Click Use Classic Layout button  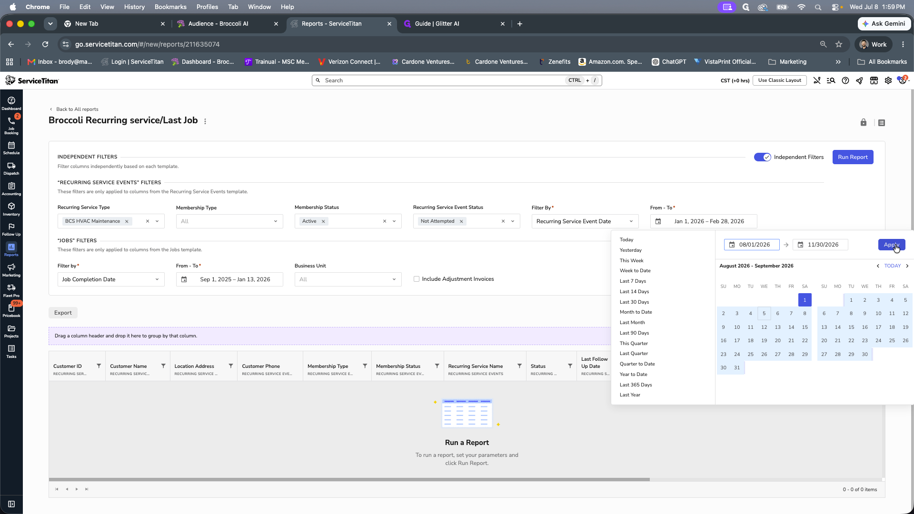(780, 80)
